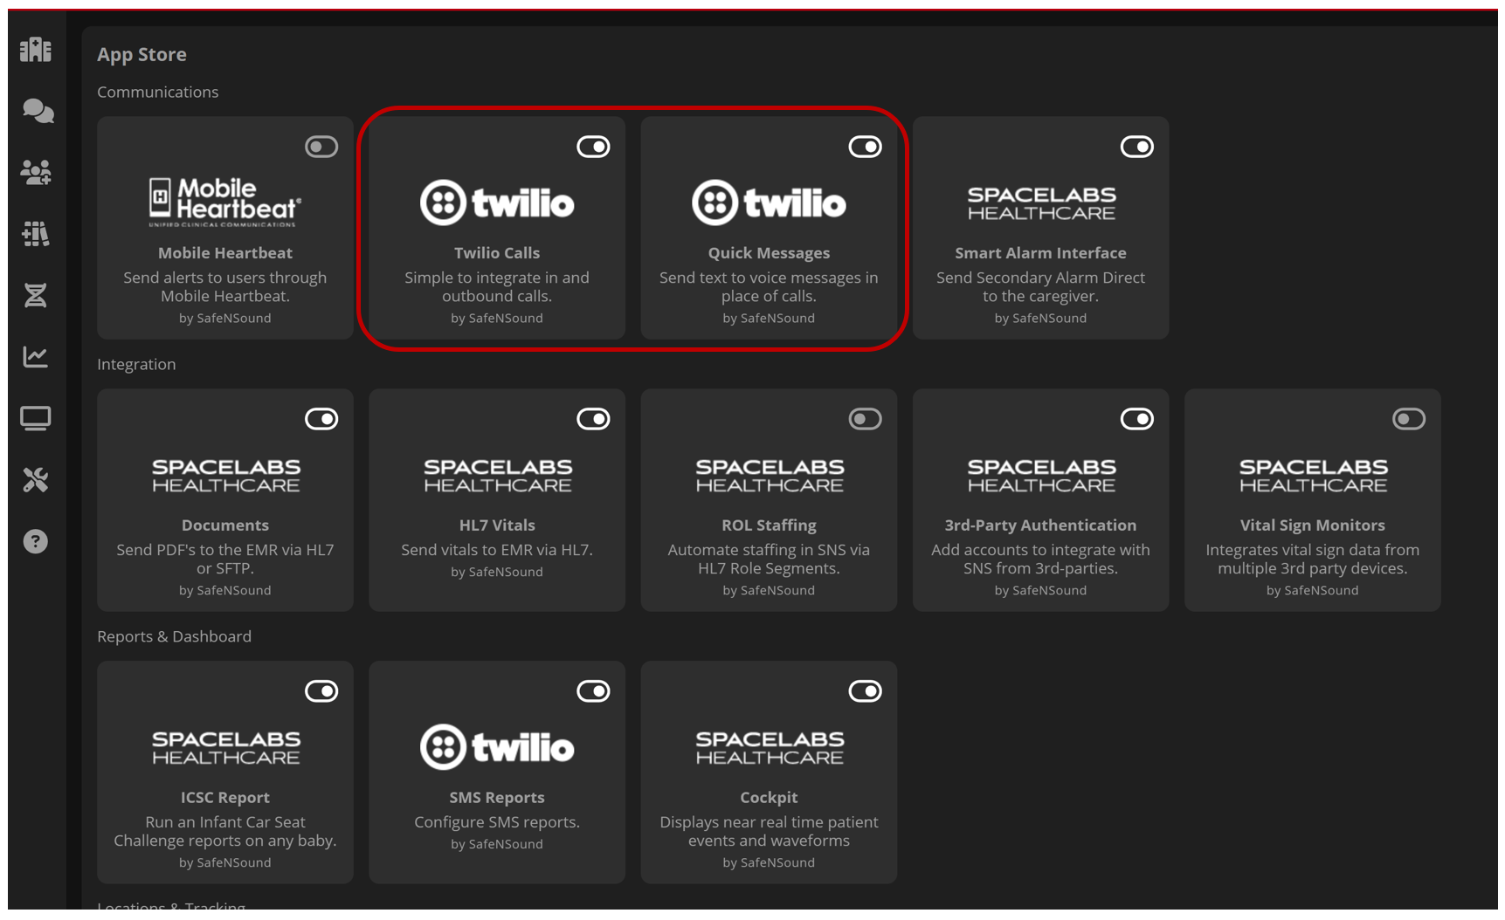Open the Cockpit app title
The height and width of the screenshot is (920, 1505).
tap(769, 798)
